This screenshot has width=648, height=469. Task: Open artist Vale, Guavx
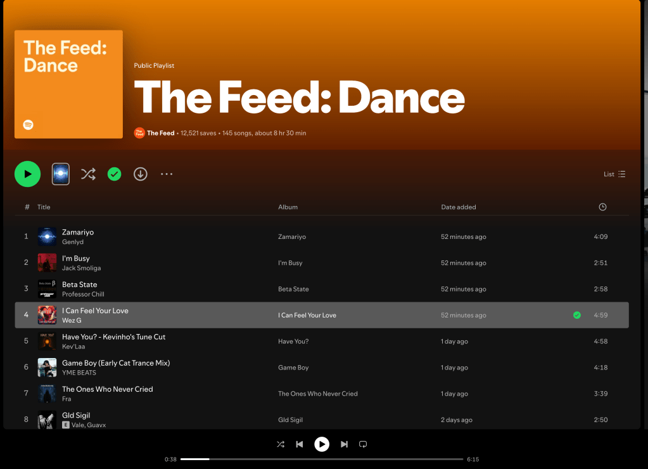click(x=89, y=425)
